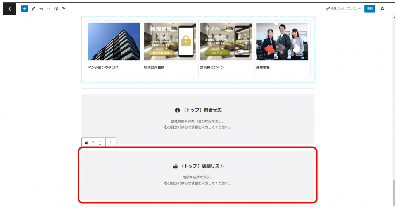397x210 pixels.
Task: Toggle the settings gear panel
Action: click(382, 8)
